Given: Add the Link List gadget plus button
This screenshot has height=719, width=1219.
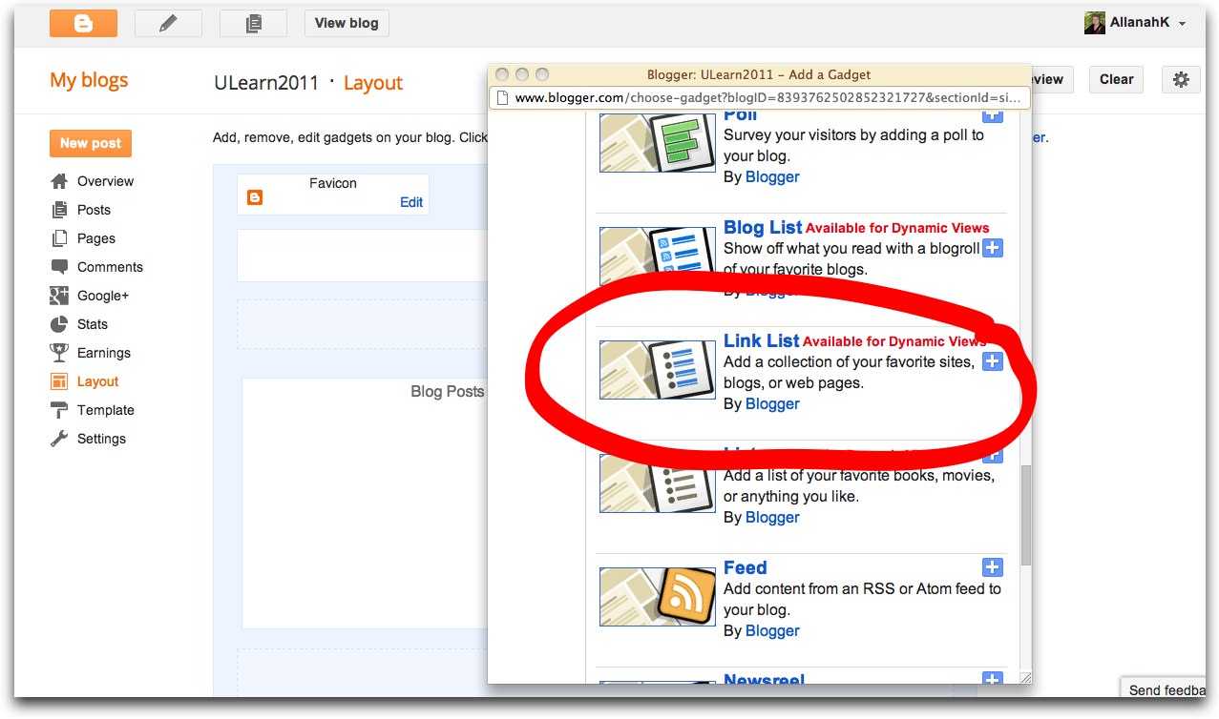Looking at the screenshot, I should pyautogui.click(x=993, y=361).
